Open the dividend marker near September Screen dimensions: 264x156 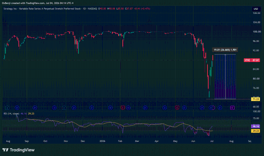35,108
